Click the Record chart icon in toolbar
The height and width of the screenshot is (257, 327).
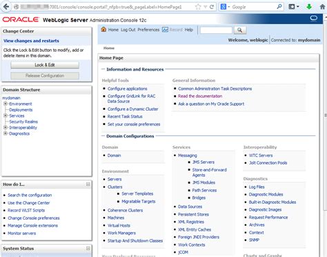[x=165, y=30]
